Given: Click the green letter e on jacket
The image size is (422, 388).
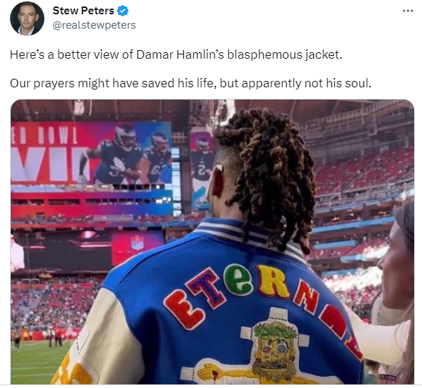Looking at the screenshot, I should [x=237, y=280].
